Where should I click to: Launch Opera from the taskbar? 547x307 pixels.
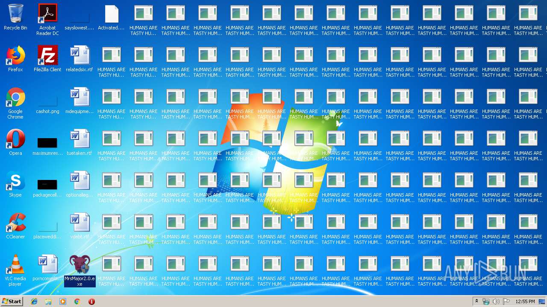pyautogui.click(x=91, y=301)
